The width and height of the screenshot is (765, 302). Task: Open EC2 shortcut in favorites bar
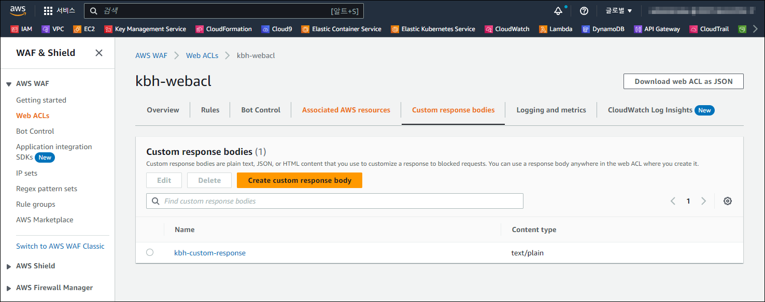[84, 29]
